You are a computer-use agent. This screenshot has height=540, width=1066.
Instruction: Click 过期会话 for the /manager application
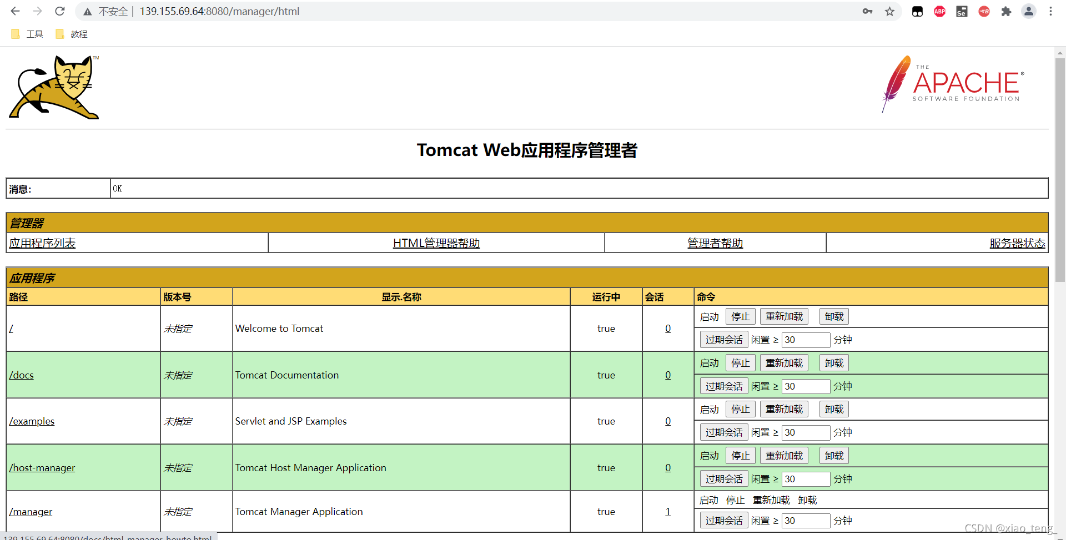724,521
